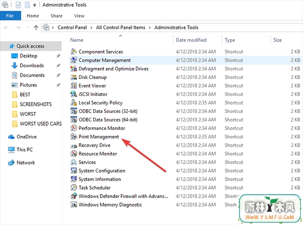This screenshot has width=303, height=225.
Task: Click the Recovery Drive icon
Action: 74,146
